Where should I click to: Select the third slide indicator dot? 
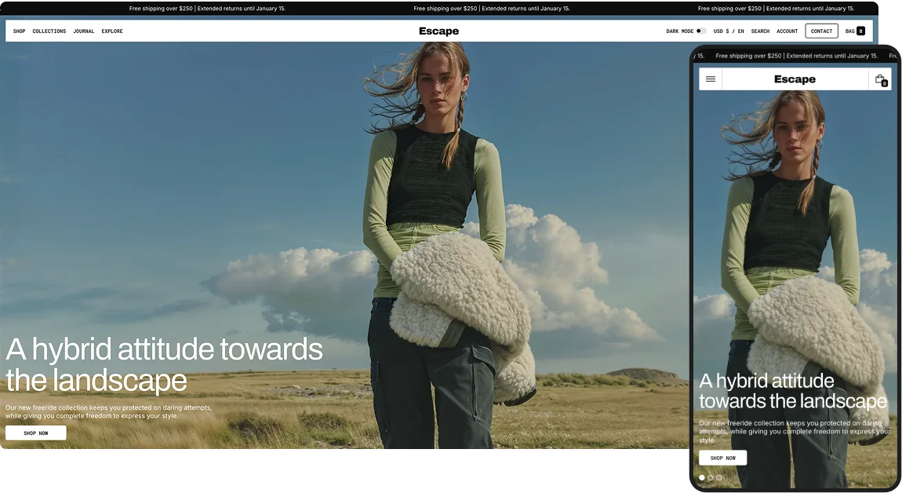click(719, 477)
